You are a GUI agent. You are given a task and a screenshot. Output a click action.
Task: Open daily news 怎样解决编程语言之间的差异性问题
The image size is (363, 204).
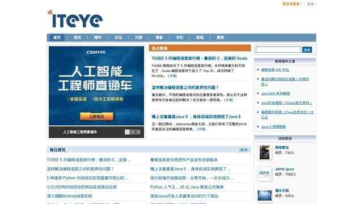tap(80, 169)
